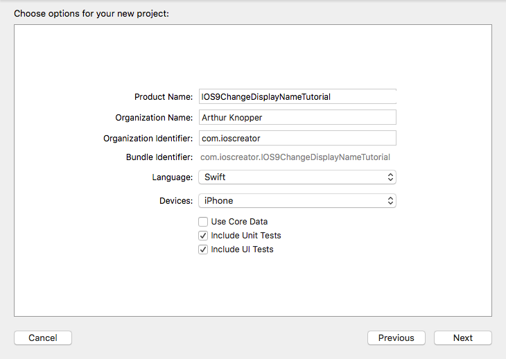
Task: Click the "Product Name:" label
Action: click(164, 97)
